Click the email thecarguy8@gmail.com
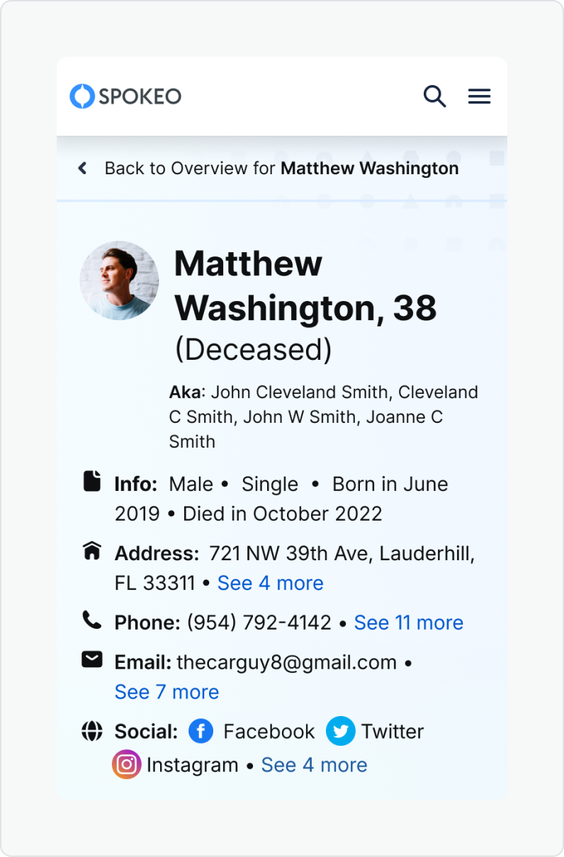Screen dimensions: 564x857 (x=286, y=662)
